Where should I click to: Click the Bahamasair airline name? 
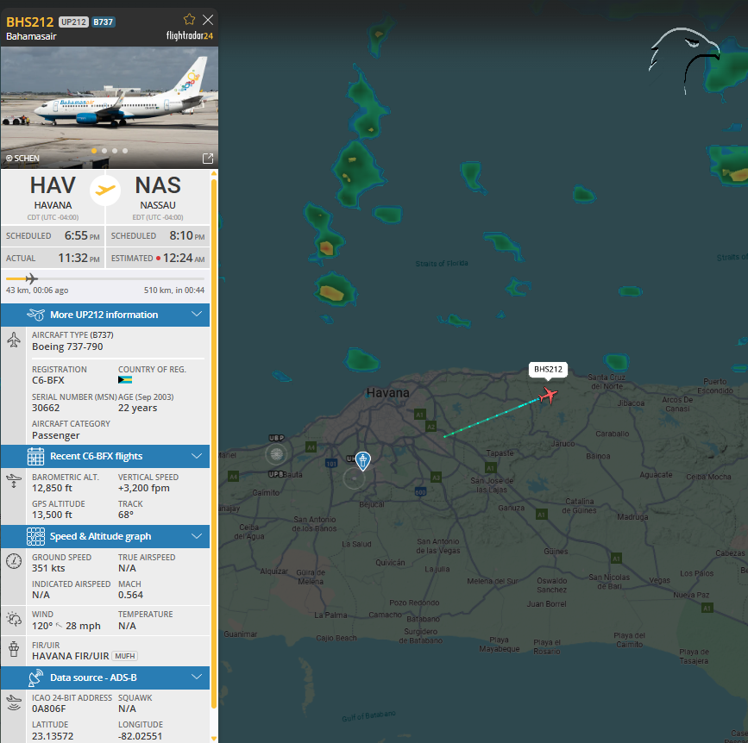pyautogui.click(x=31, y=36)
